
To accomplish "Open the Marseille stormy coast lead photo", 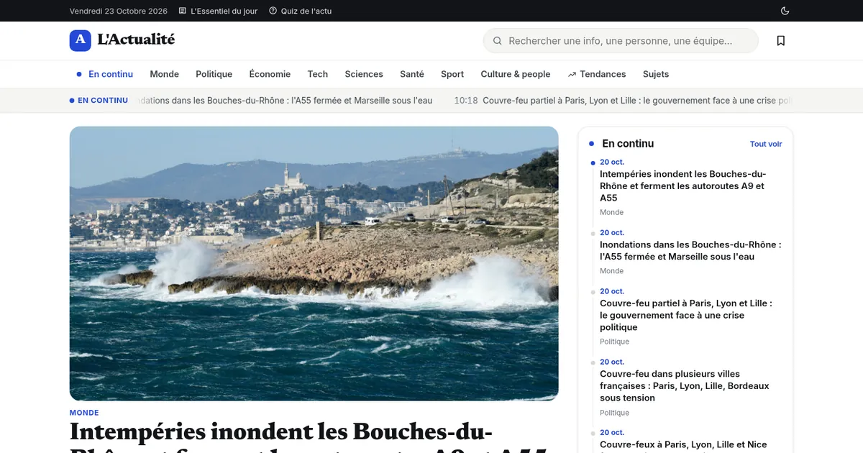I will (x=314, y=263).
